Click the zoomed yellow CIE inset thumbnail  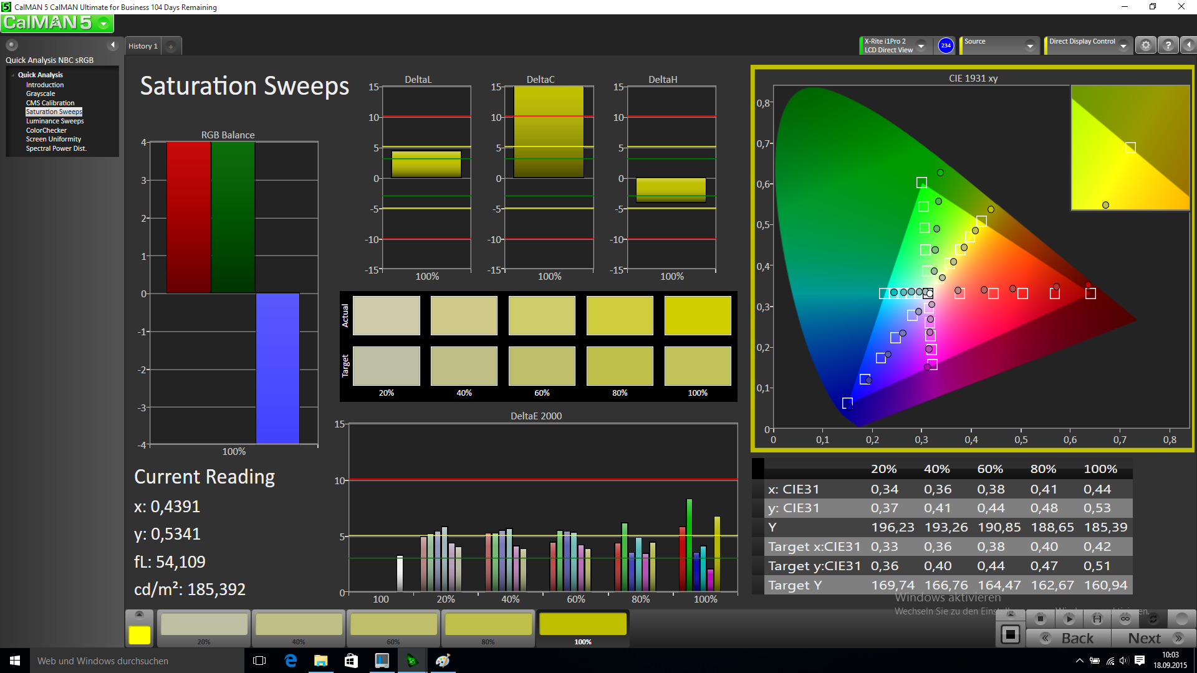[1130, 148]
